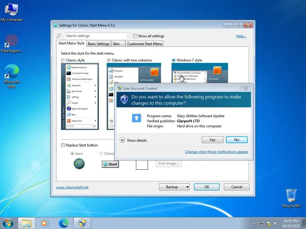This screenshot has height=229, width=306.
Task: Open the Skin tab
Action: [118, 44]
